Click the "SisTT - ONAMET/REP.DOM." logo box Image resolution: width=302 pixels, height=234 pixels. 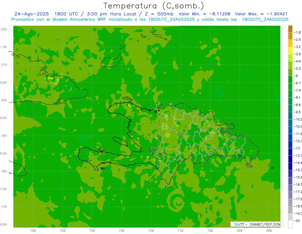[257, 224]
